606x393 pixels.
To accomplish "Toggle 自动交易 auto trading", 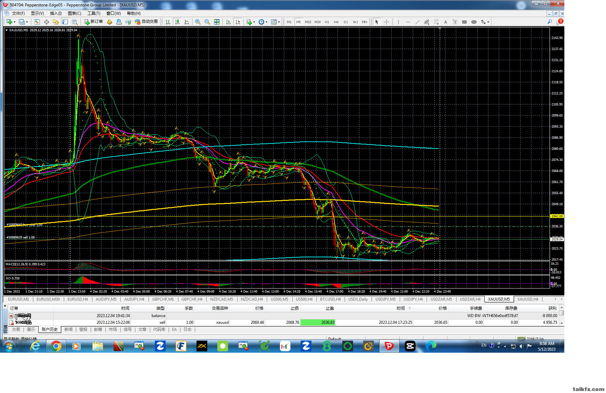I will point(146,22).
